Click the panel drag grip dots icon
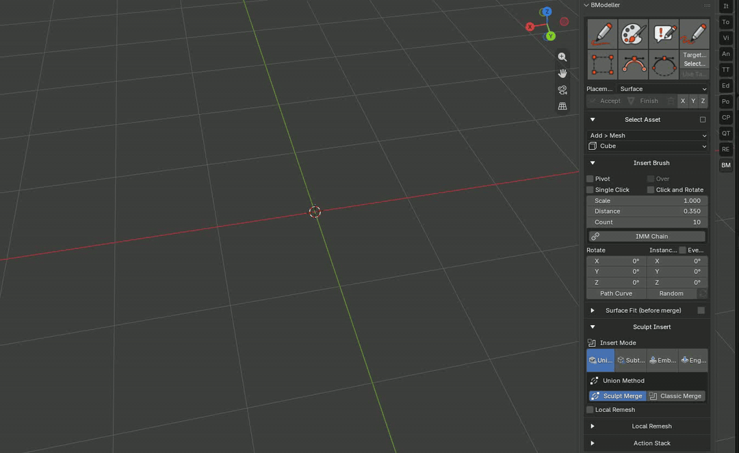Image resolution: width=739 pixels, height=453 pixels. tap(707, 5)
